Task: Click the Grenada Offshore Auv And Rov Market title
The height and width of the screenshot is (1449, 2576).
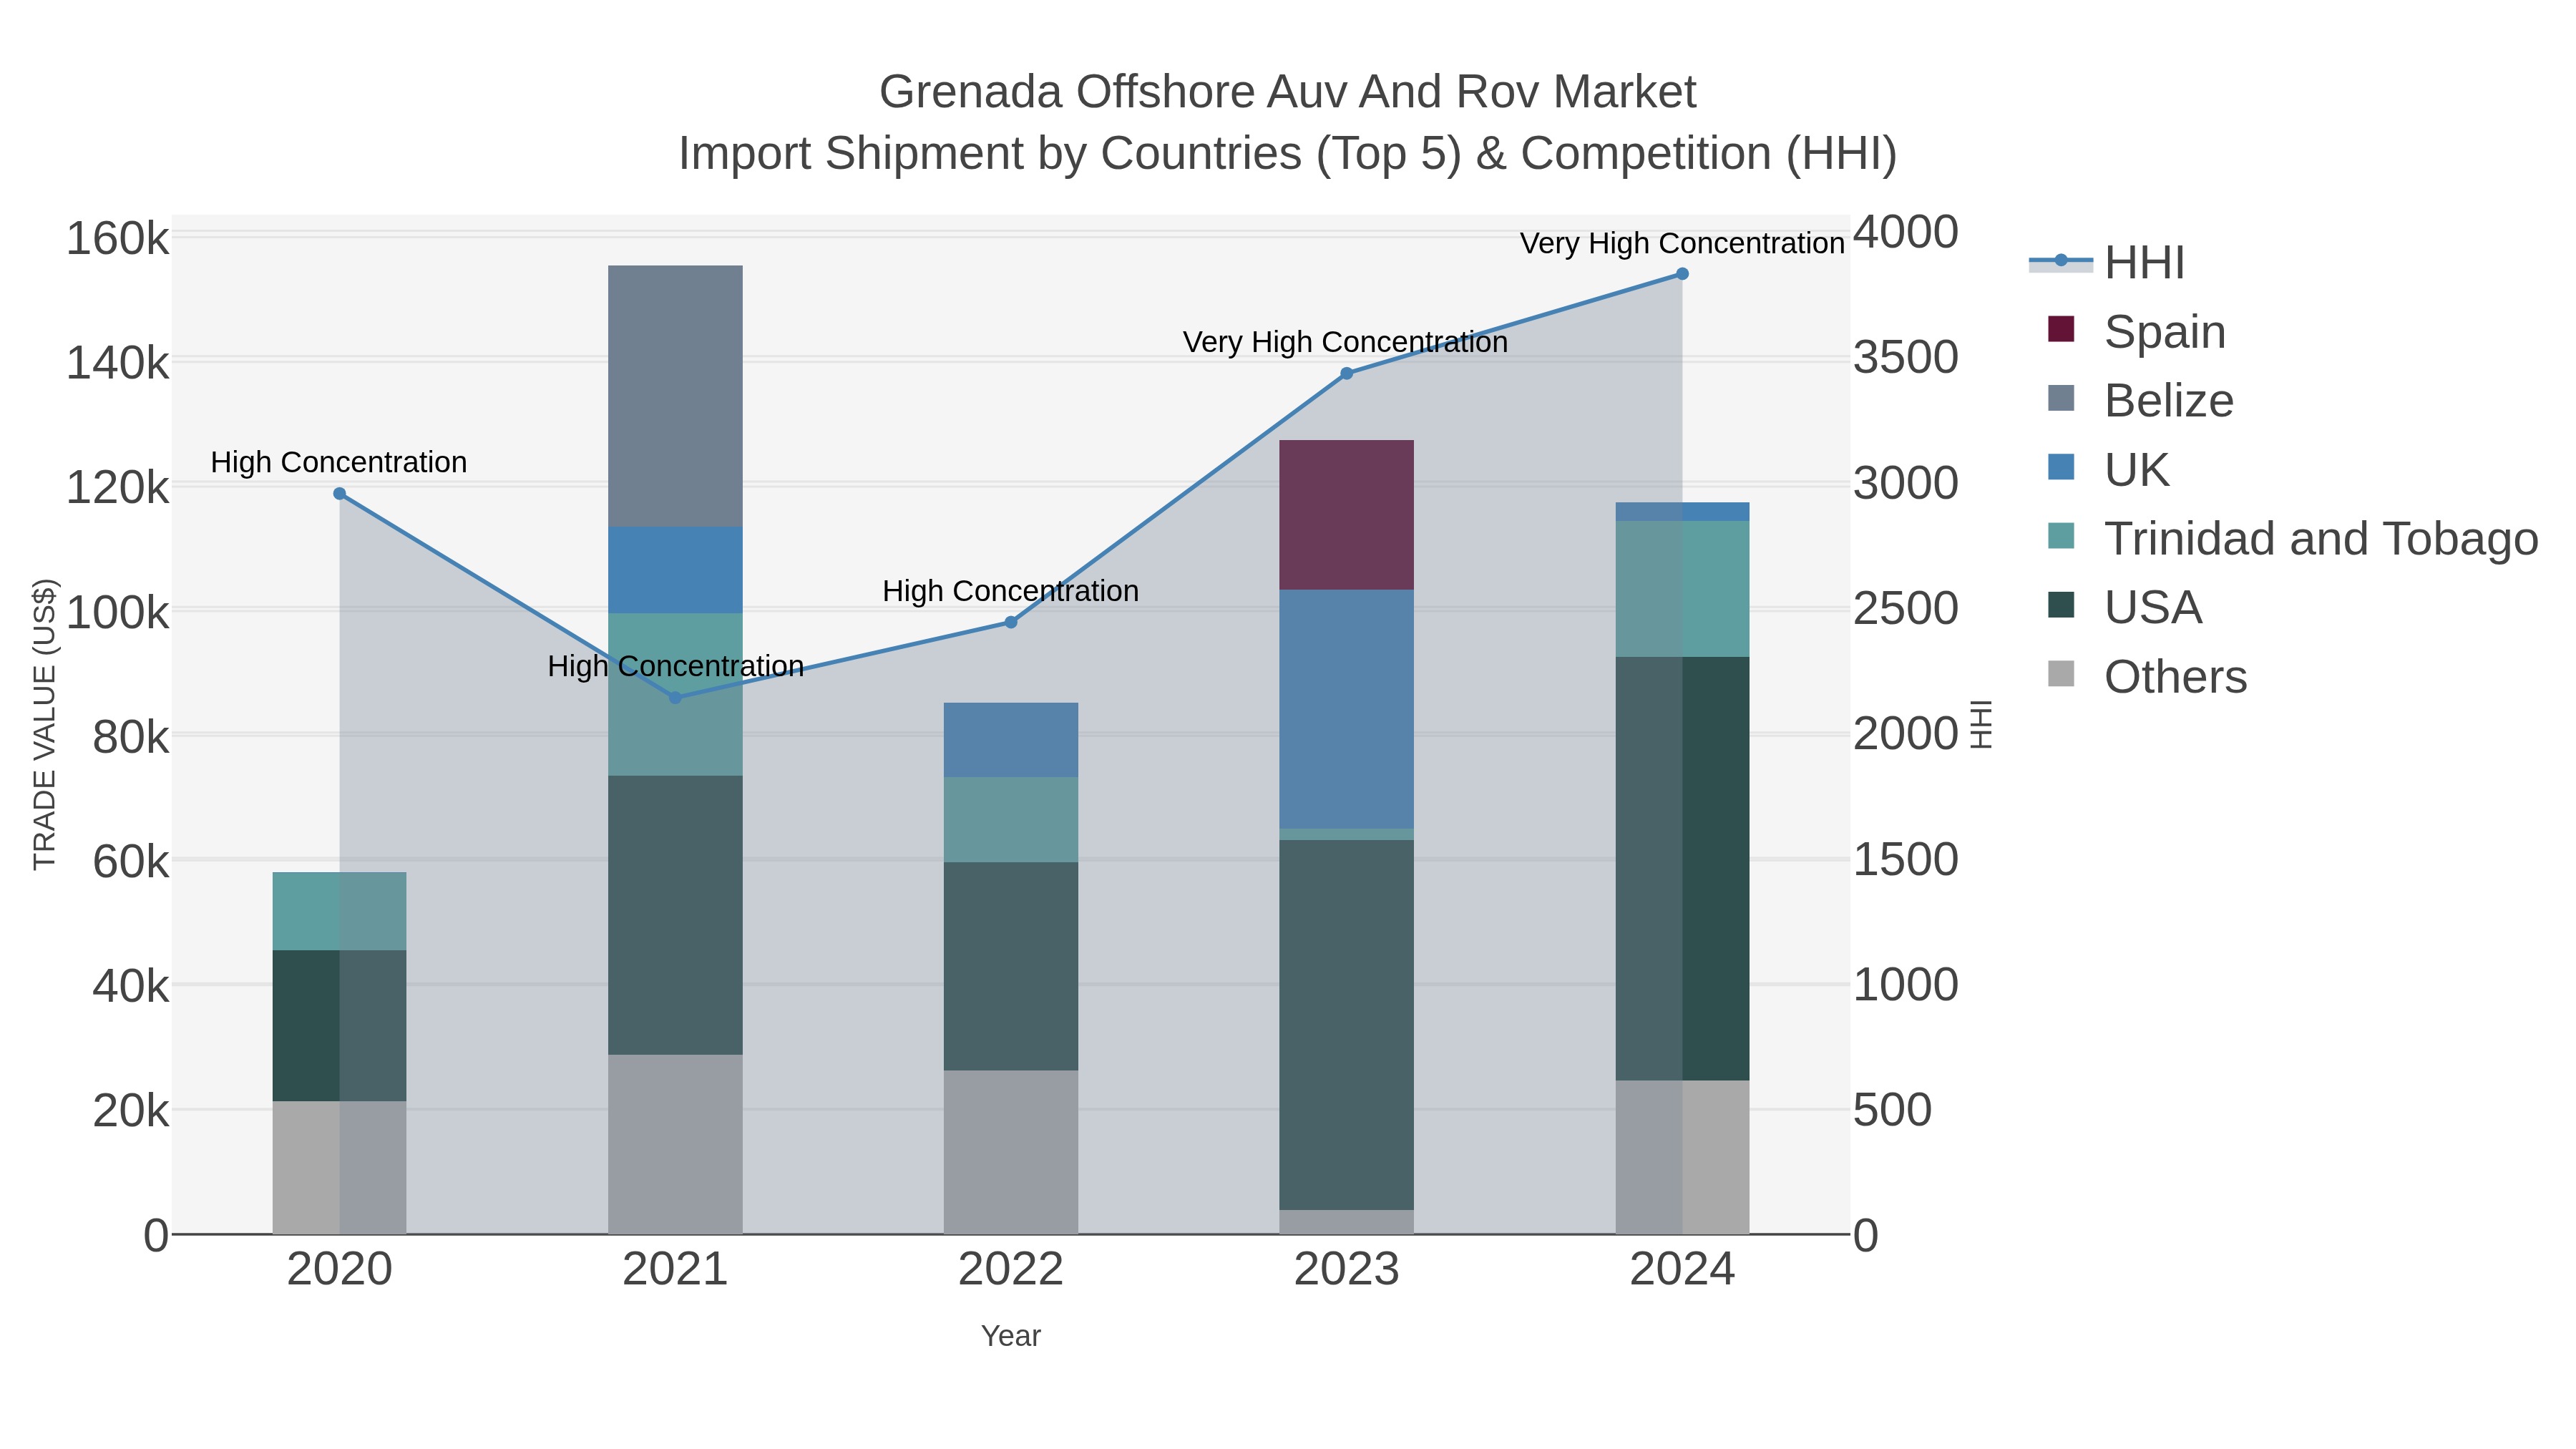Action: coord(1287,92)
